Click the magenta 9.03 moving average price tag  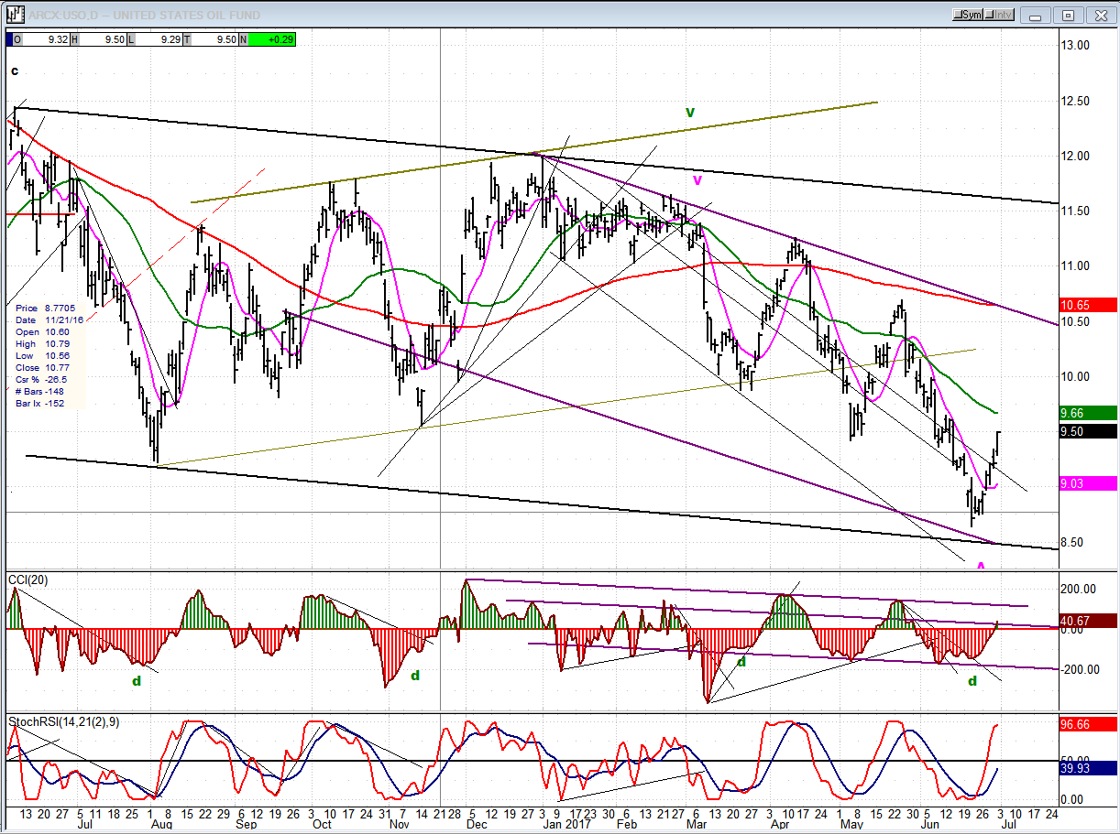pyautogui.click(x=1088, y=483)
